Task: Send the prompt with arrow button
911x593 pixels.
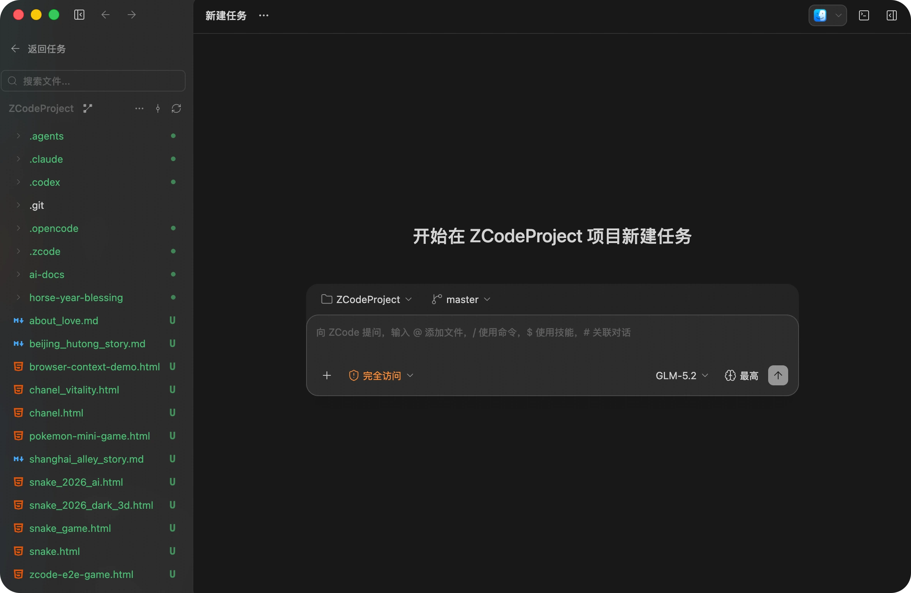Action: tap(778, 375)
